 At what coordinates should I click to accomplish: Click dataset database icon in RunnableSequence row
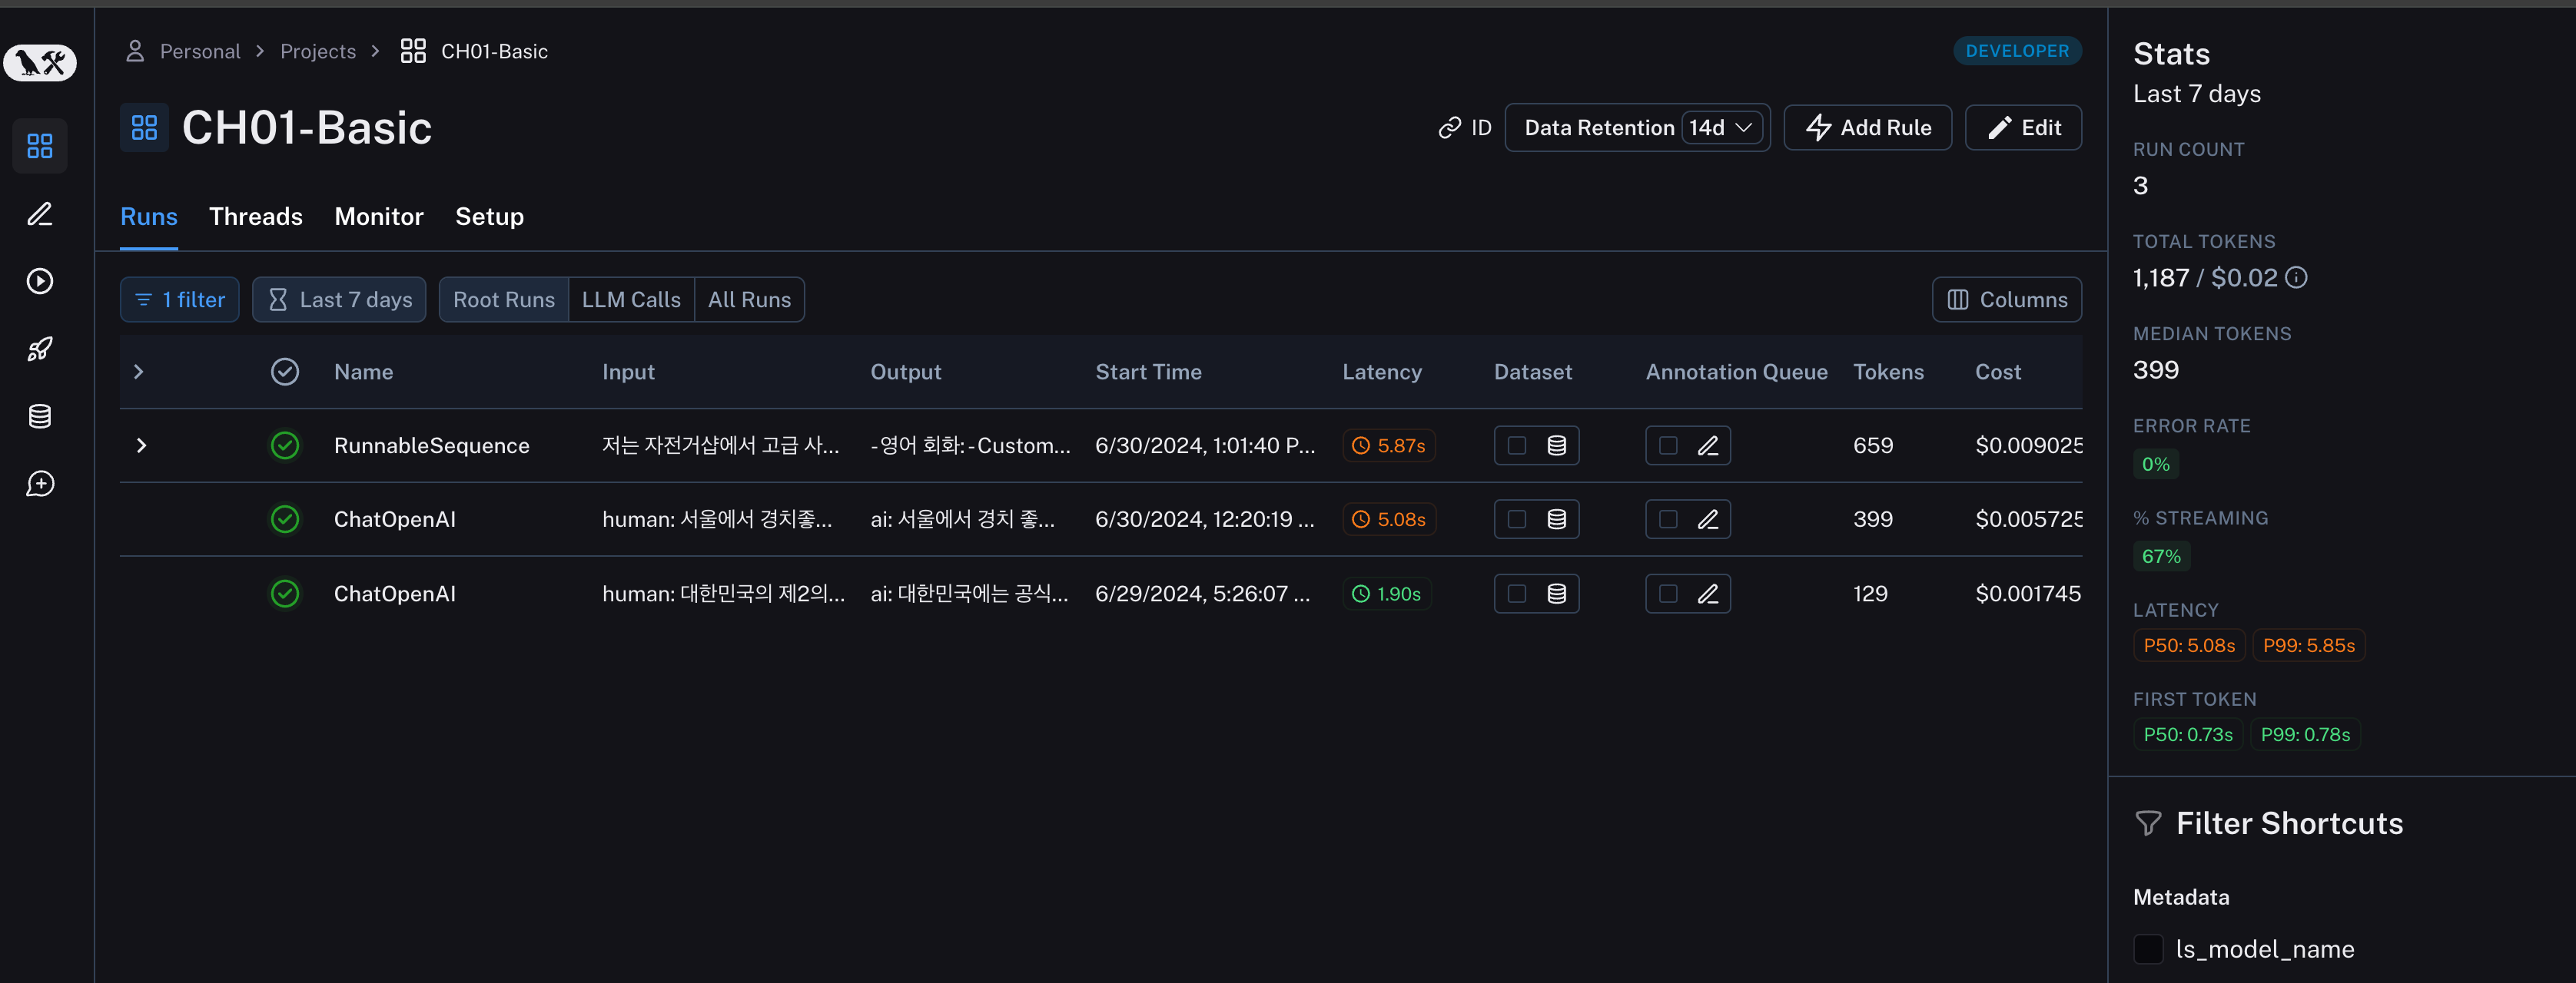point(1556,445)
